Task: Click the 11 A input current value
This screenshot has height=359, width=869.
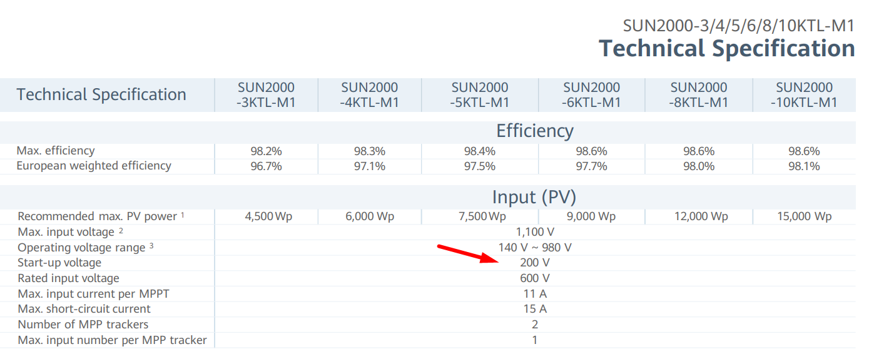Action: point(535,294)
